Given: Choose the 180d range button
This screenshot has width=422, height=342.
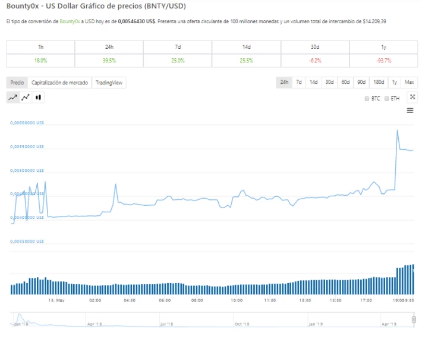Looking at the screenshot, I should pyautogui.click(x=379, y=82).
